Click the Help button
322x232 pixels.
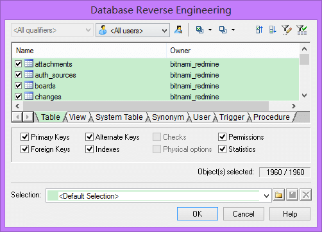290,213
